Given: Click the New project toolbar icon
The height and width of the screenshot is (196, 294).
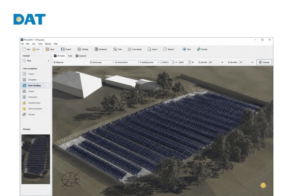Looking at the screenshot, I should pyautogui.click(x=24, y=49).
